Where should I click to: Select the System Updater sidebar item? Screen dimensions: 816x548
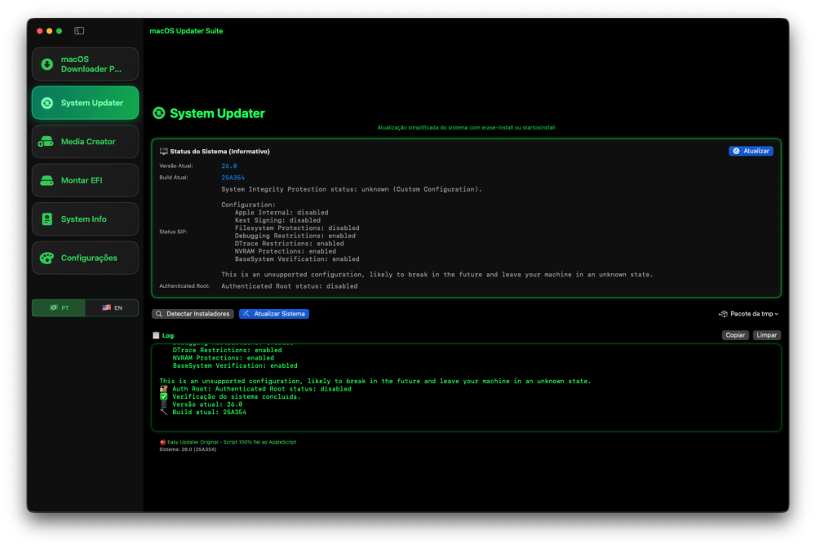(x=86, y=103)
